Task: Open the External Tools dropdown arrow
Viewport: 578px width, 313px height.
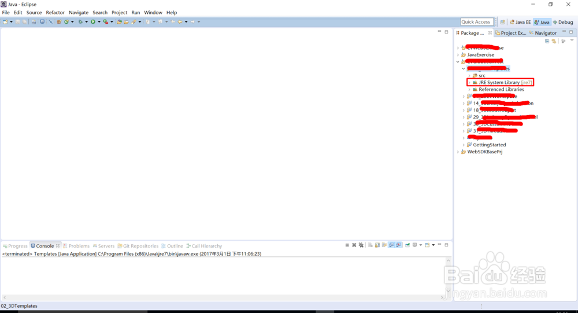Action: tap(112, 22)
